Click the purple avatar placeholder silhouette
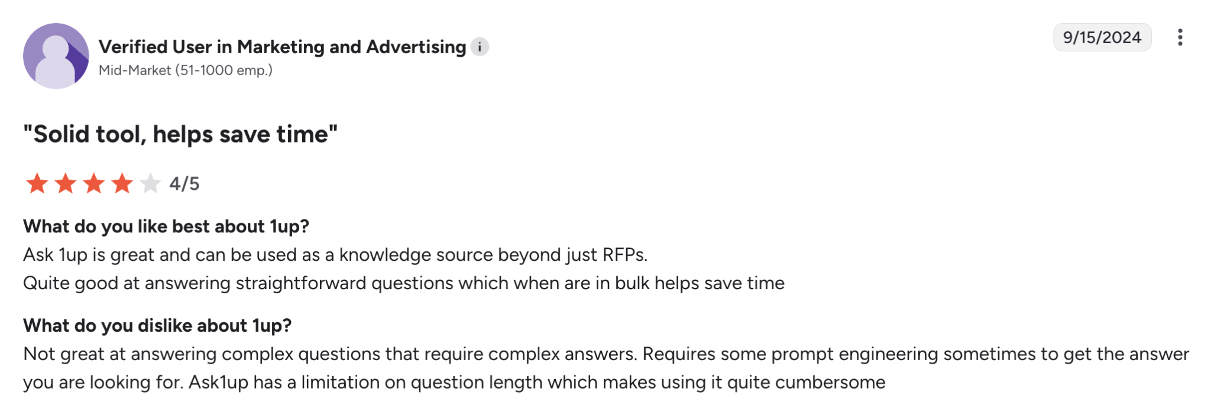The image size is (1211, 411). [x=57, y=54]
